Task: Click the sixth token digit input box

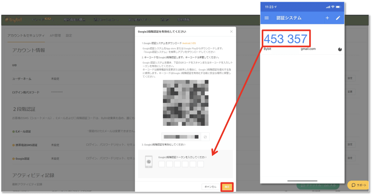Action: tap(200, 164)
